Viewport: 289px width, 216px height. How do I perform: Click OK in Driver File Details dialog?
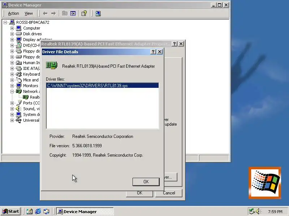[x=146, y=182]
